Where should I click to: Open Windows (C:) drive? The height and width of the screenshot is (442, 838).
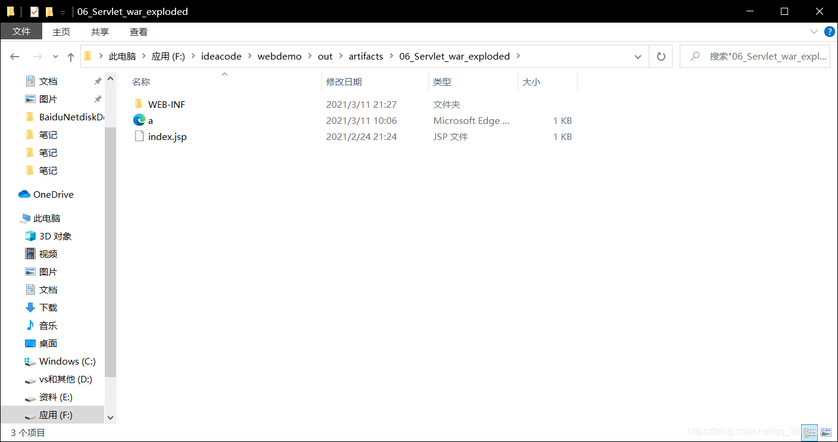[x=60, y=361]
